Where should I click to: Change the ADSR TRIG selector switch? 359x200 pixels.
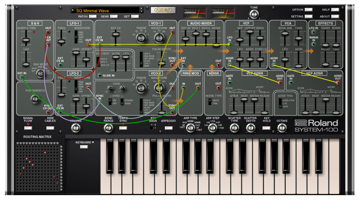pyautogui.click(x=280, y=103)
